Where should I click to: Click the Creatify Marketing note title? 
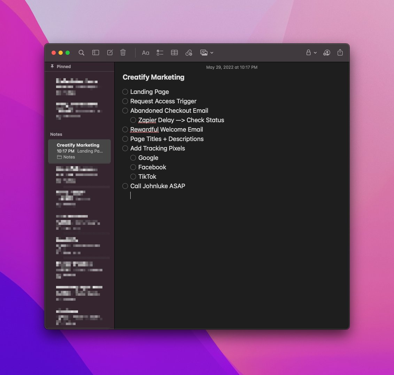154,77
